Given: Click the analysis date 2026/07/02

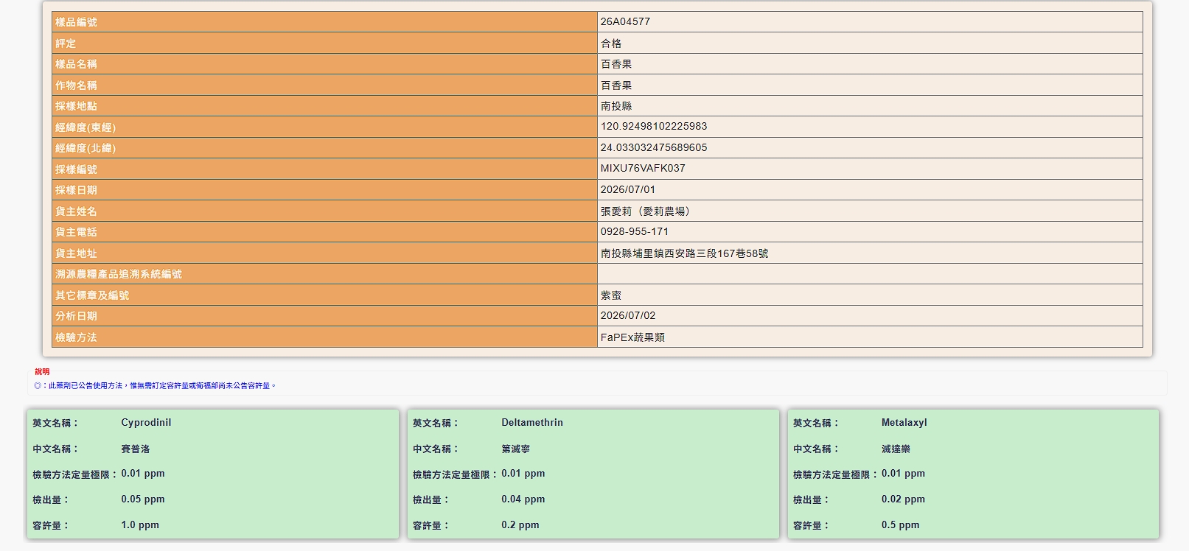Looking at the screenshot, I should tap(628, 315).
